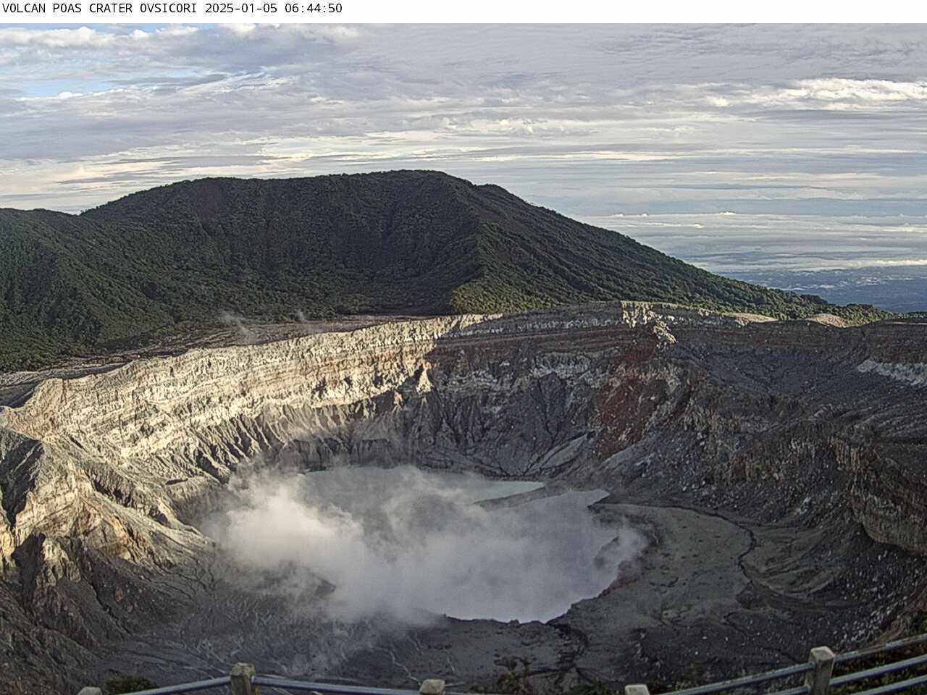Click the timestamp "2025-01-05 06:44:50"
The height and width of the screenshot is (695, 927).
pos(274,9)
